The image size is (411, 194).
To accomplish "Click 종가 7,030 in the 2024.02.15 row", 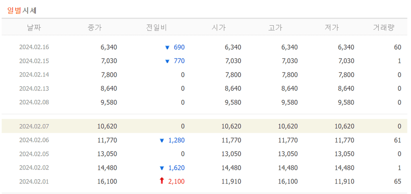I will click(x=109, y=61).
